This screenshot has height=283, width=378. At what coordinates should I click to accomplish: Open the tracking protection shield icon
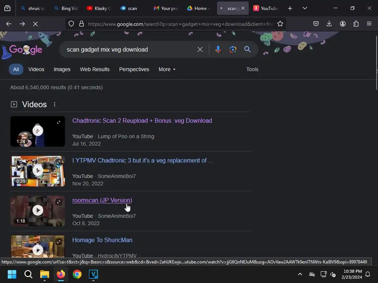coord(71,24)
